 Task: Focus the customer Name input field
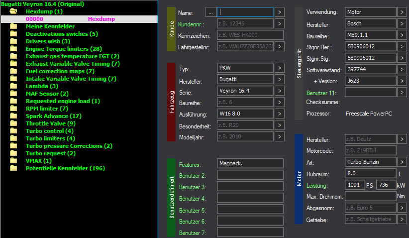(245, 12)
